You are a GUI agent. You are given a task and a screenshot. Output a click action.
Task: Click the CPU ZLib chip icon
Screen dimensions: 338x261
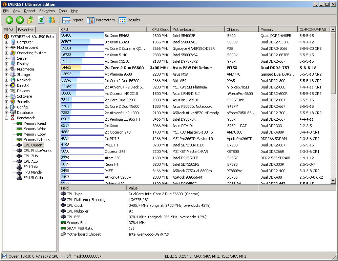pos(19,156)
